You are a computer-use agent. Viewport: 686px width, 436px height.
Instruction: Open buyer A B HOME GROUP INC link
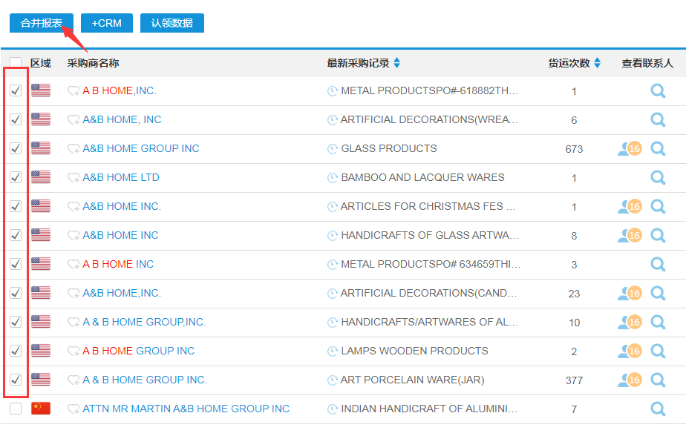(138, 351)
